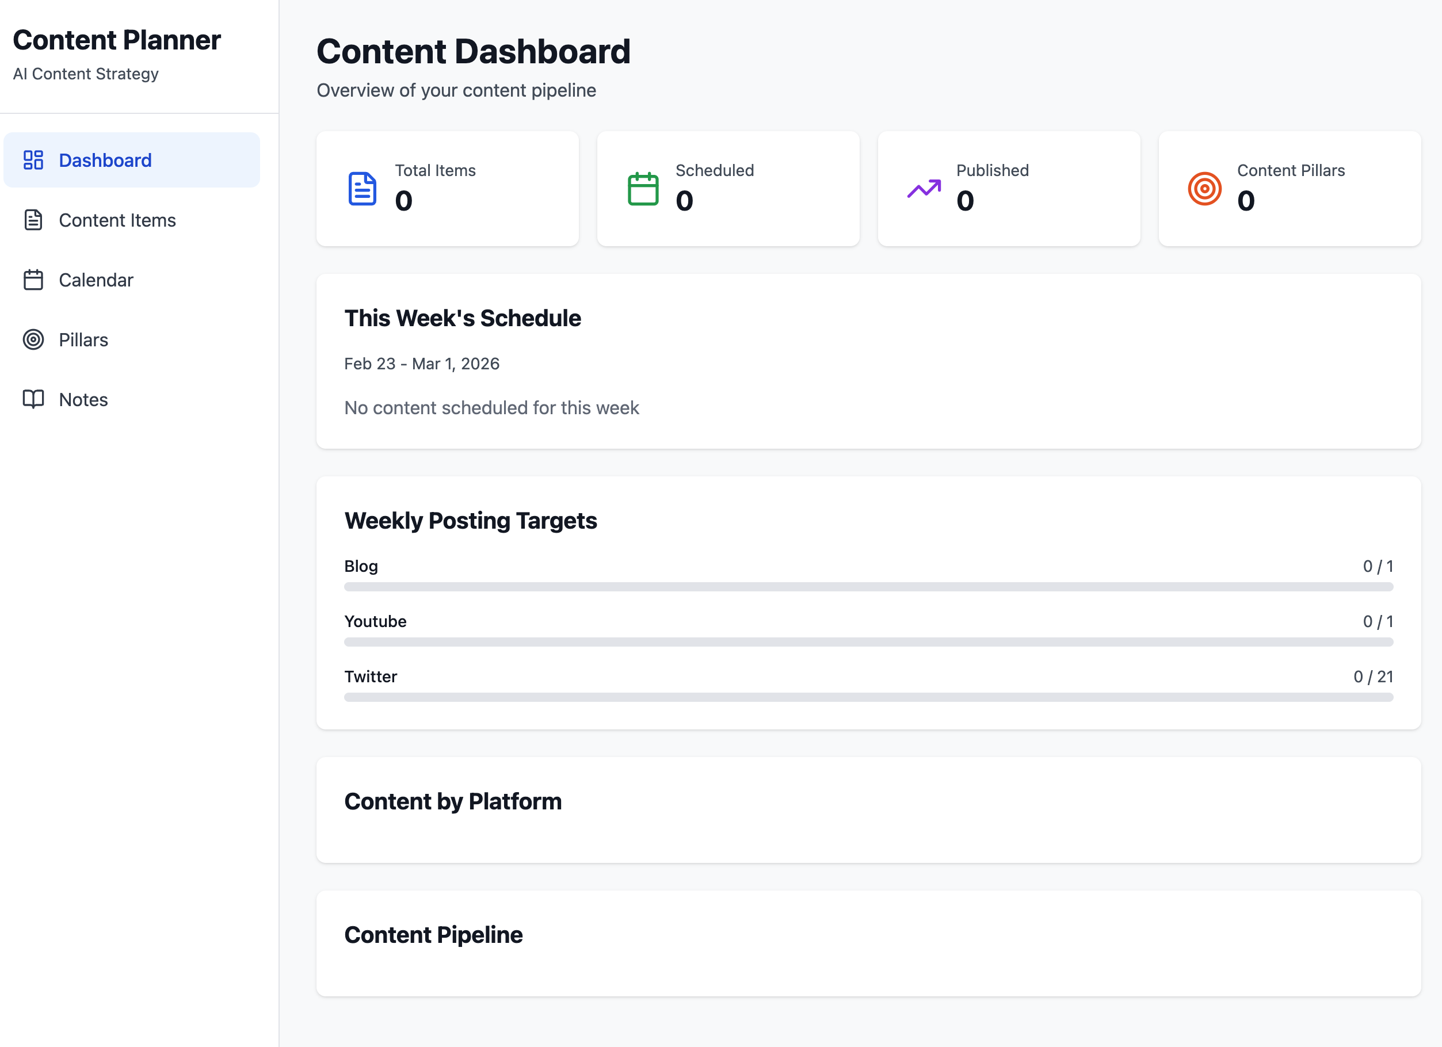The height and width of the screenshot is (1047, 1442).
Task: Click the orange Content Pillars target icon
Action: [1204, 189]
